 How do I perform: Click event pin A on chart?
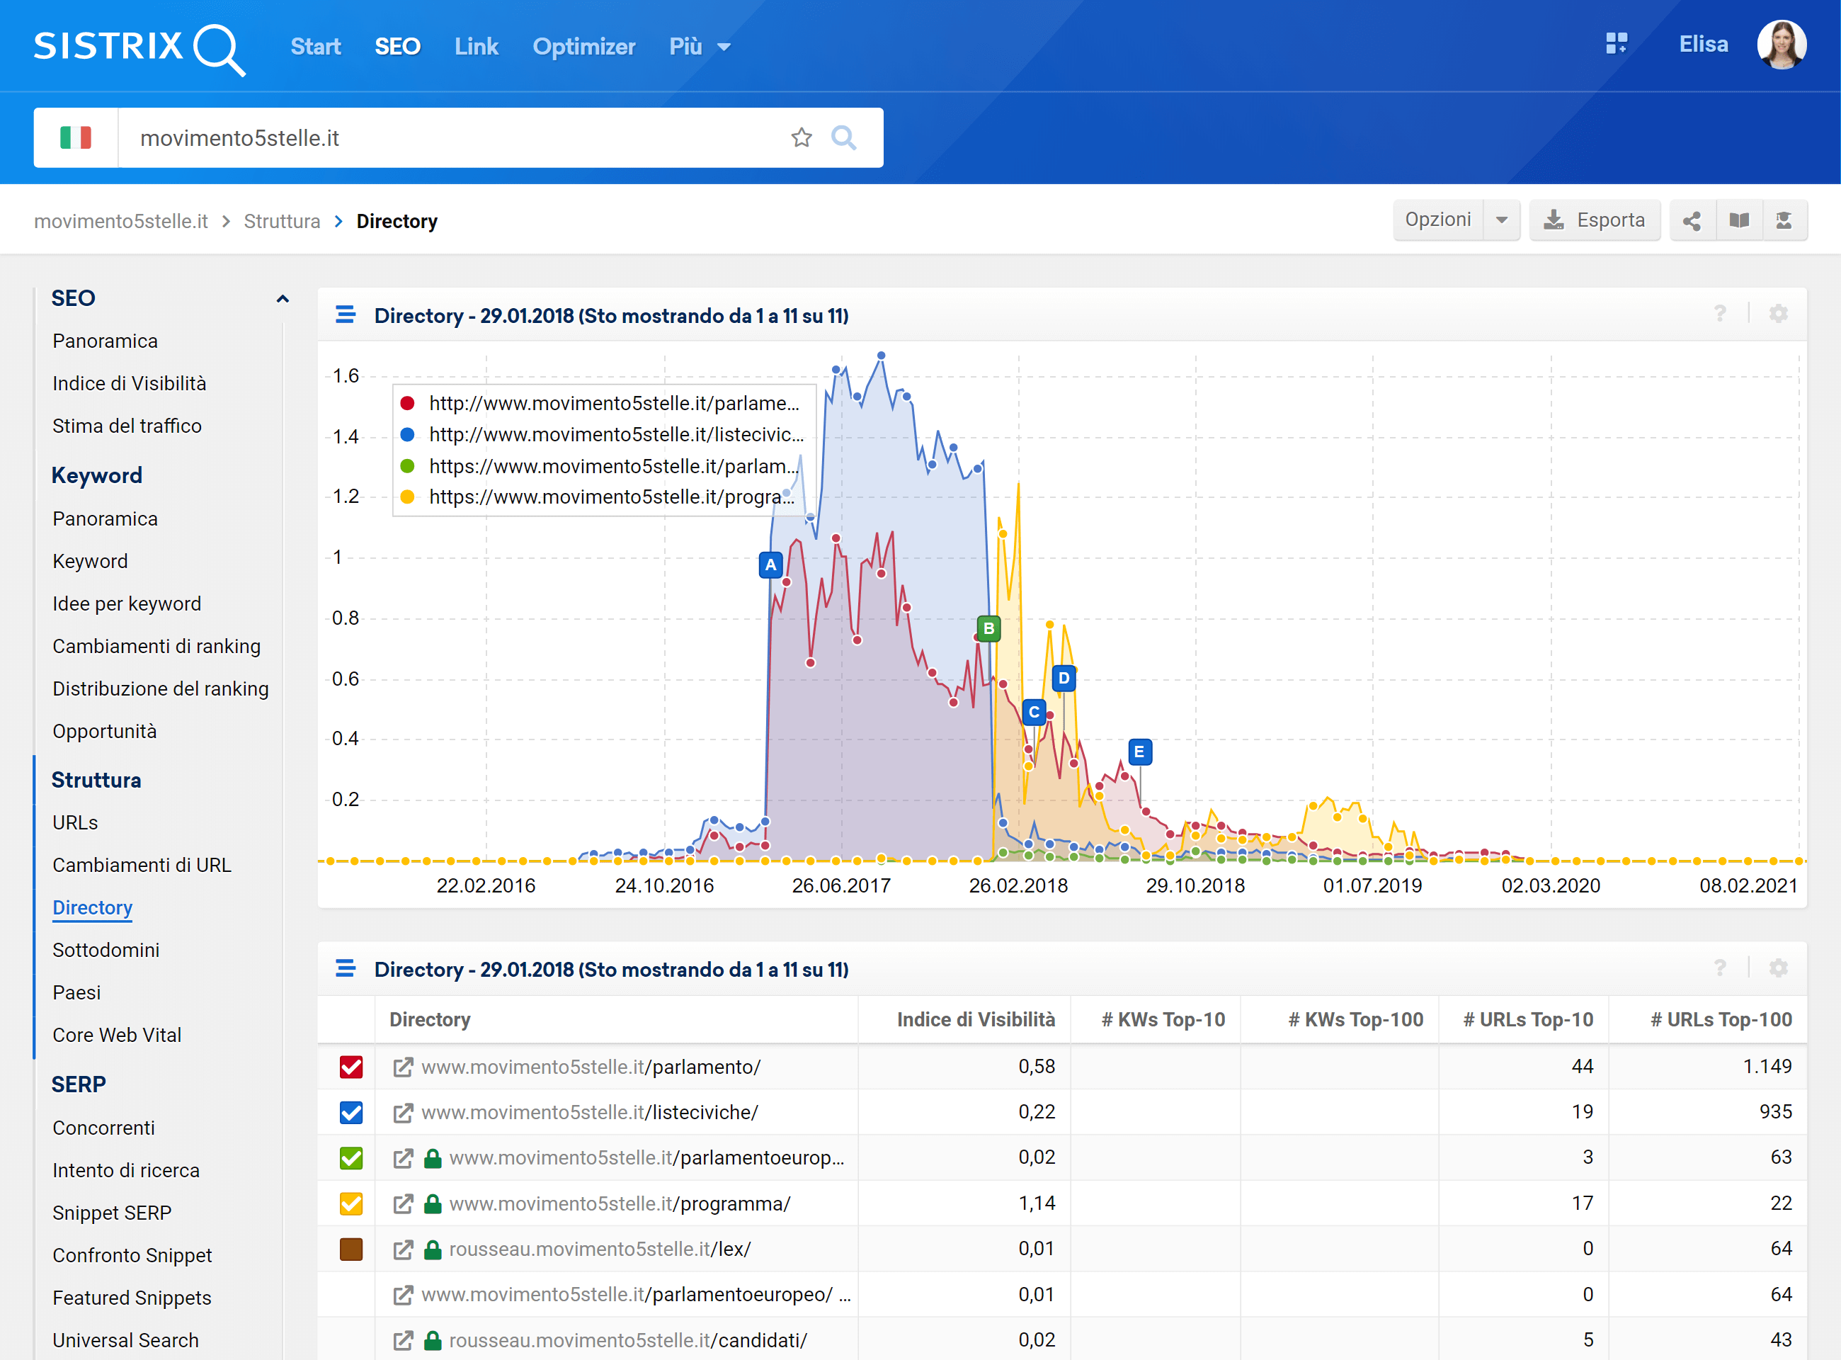[x=770, y=565]
